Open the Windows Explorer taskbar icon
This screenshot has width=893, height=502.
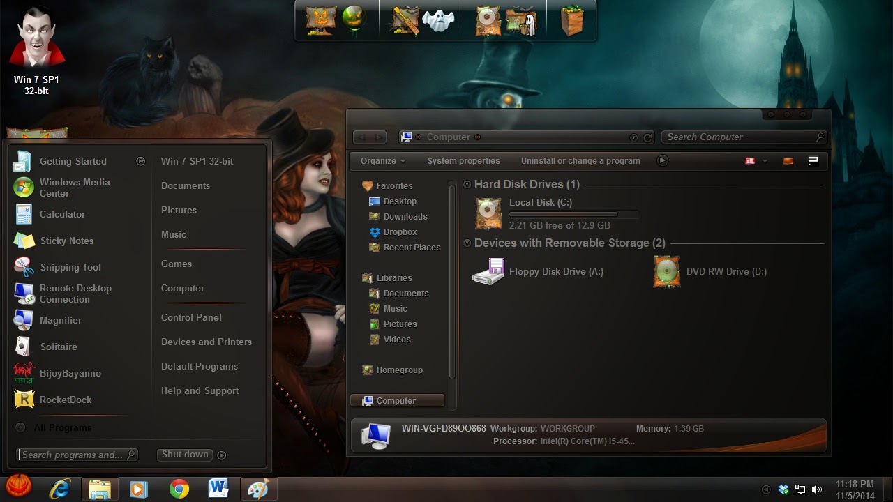click(100, 489)
